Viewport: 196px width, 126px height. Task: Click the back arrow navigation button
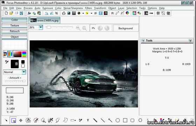(100, 28)
